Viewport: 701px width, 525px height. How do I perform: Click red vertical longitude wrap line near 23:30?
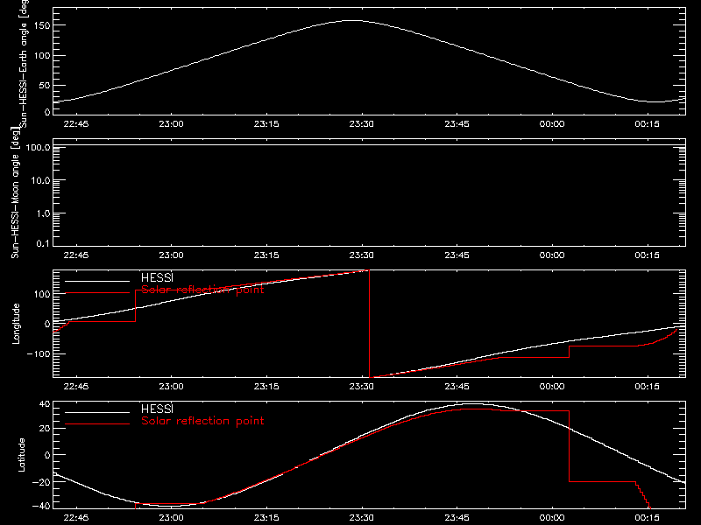click(x=369, y=324)
